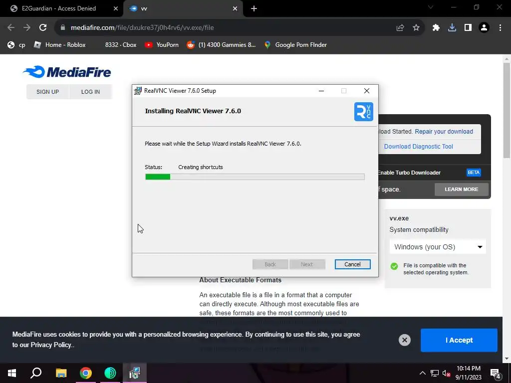Open File Explorer from the taskbar
Viewport: 511px width, 383px height.
click(x=61, y=373)
